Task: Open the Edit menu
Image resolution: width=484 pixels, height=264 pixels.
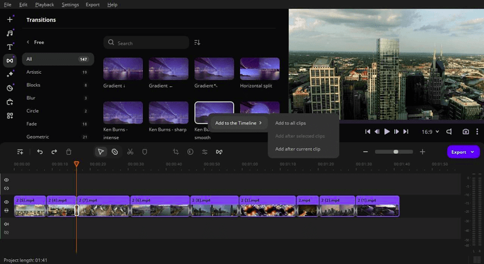Action: pyautogui.click(x=23, y=5)
